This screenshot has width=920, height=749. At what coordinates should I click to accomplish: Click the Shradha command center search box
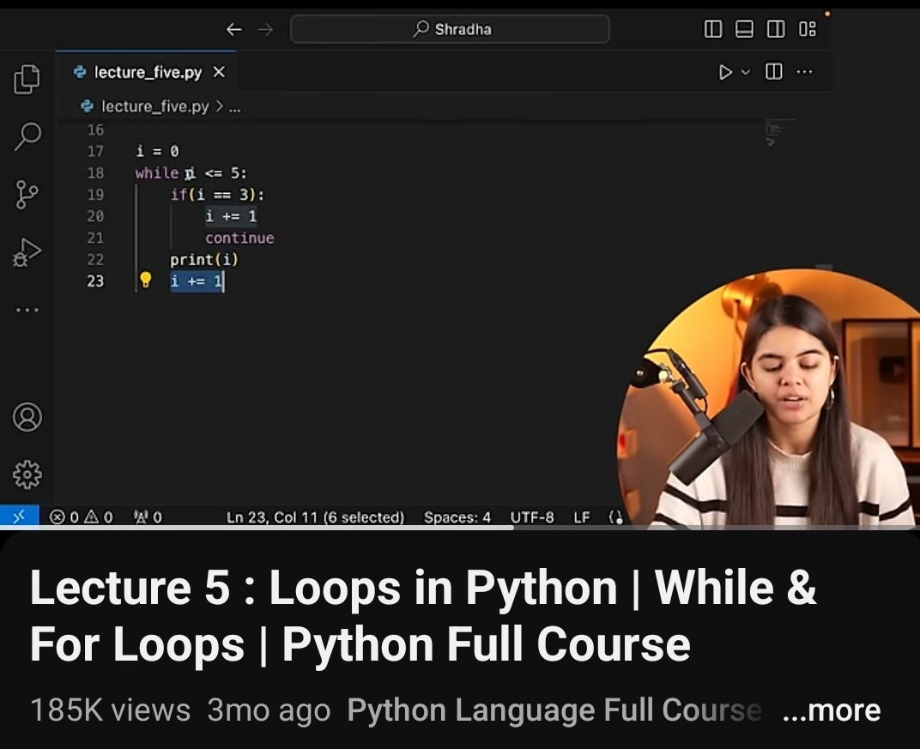pyautogui.click(x=450, y=28)
